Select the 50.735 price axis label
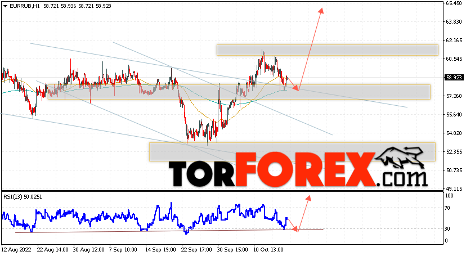Screen dimensions: 466x256 (454, 170)
